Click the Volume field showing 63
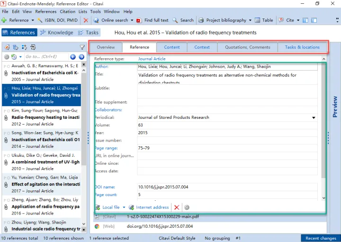 (x=227, y=125)
